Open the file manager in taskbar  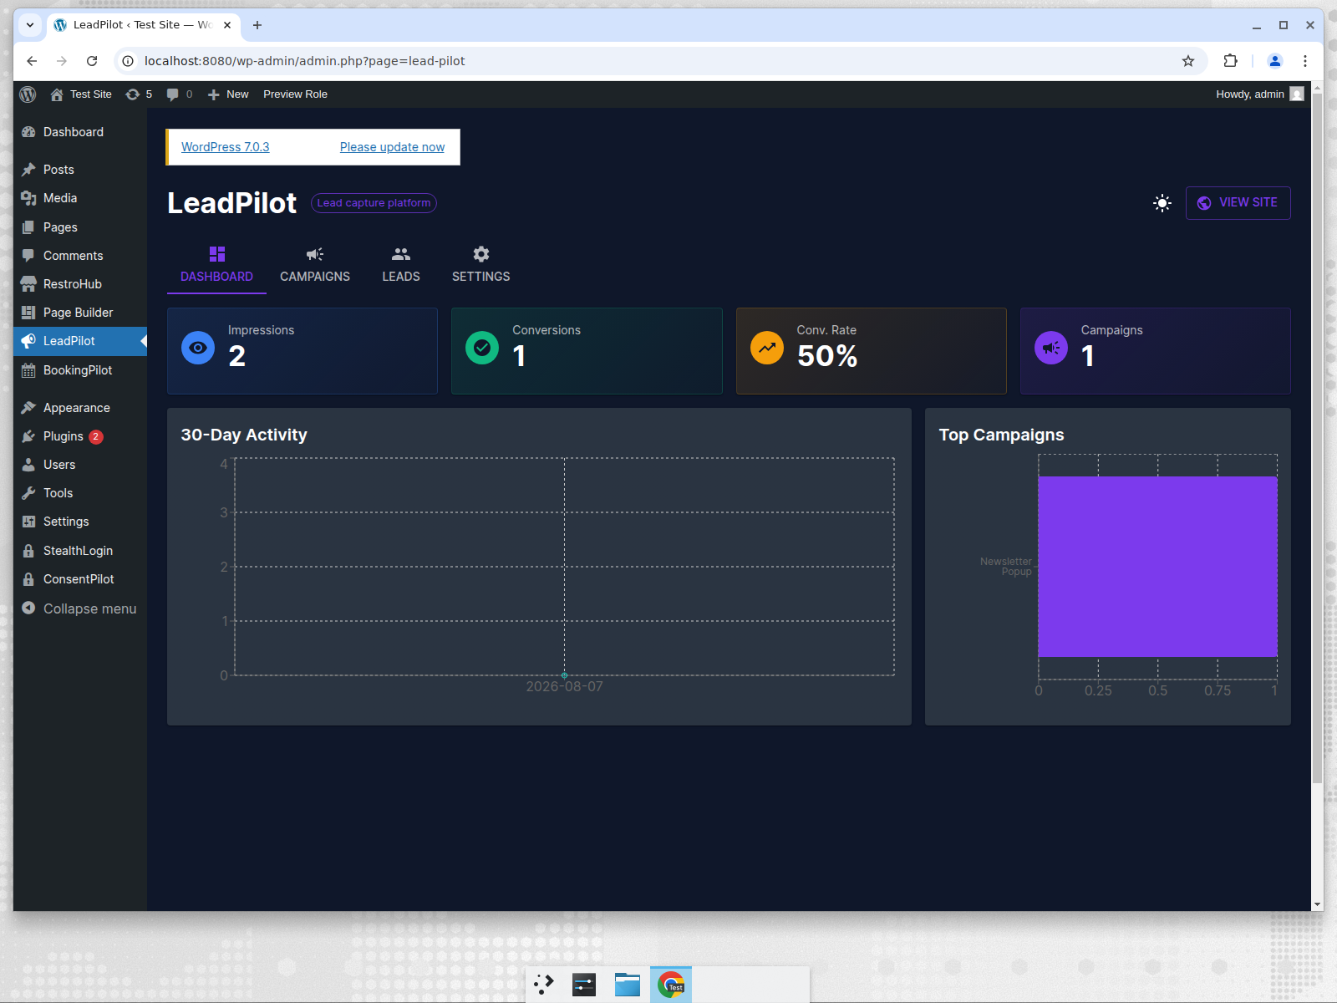tap(628, 985)
